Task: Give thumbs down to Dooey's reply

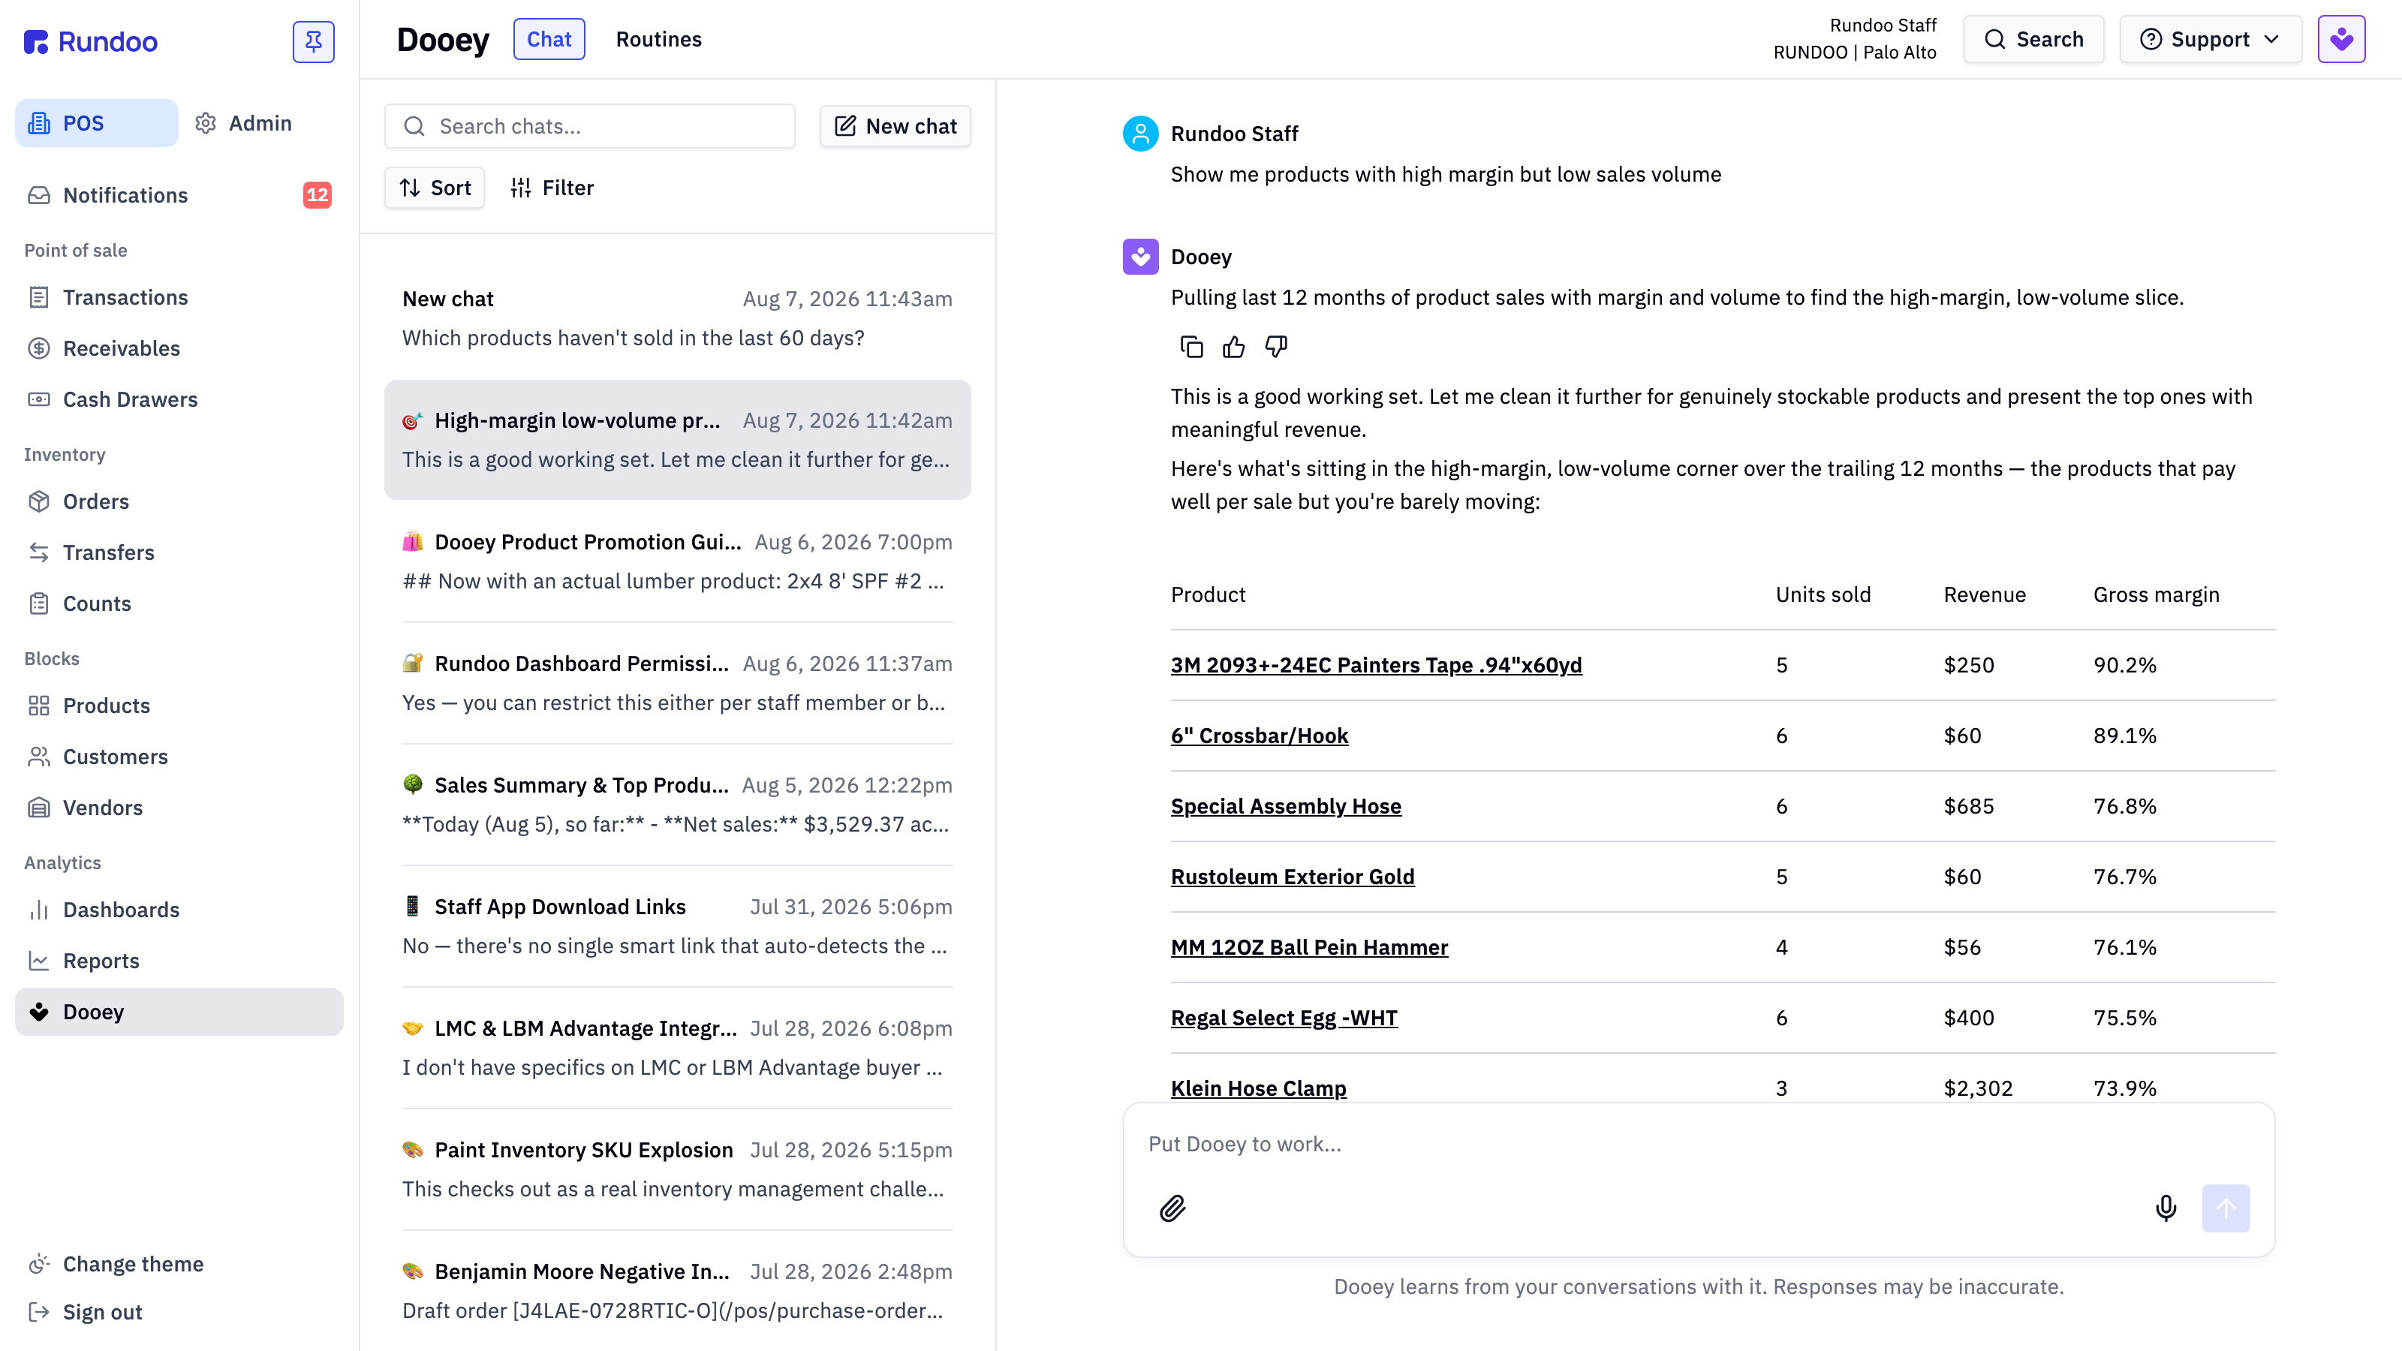Action: (x=1275, y=347)
